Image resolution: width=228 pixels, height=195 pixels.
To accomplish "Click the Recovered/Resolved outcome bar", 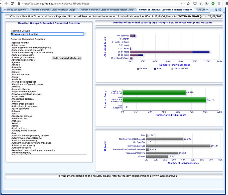I will 178,146.
